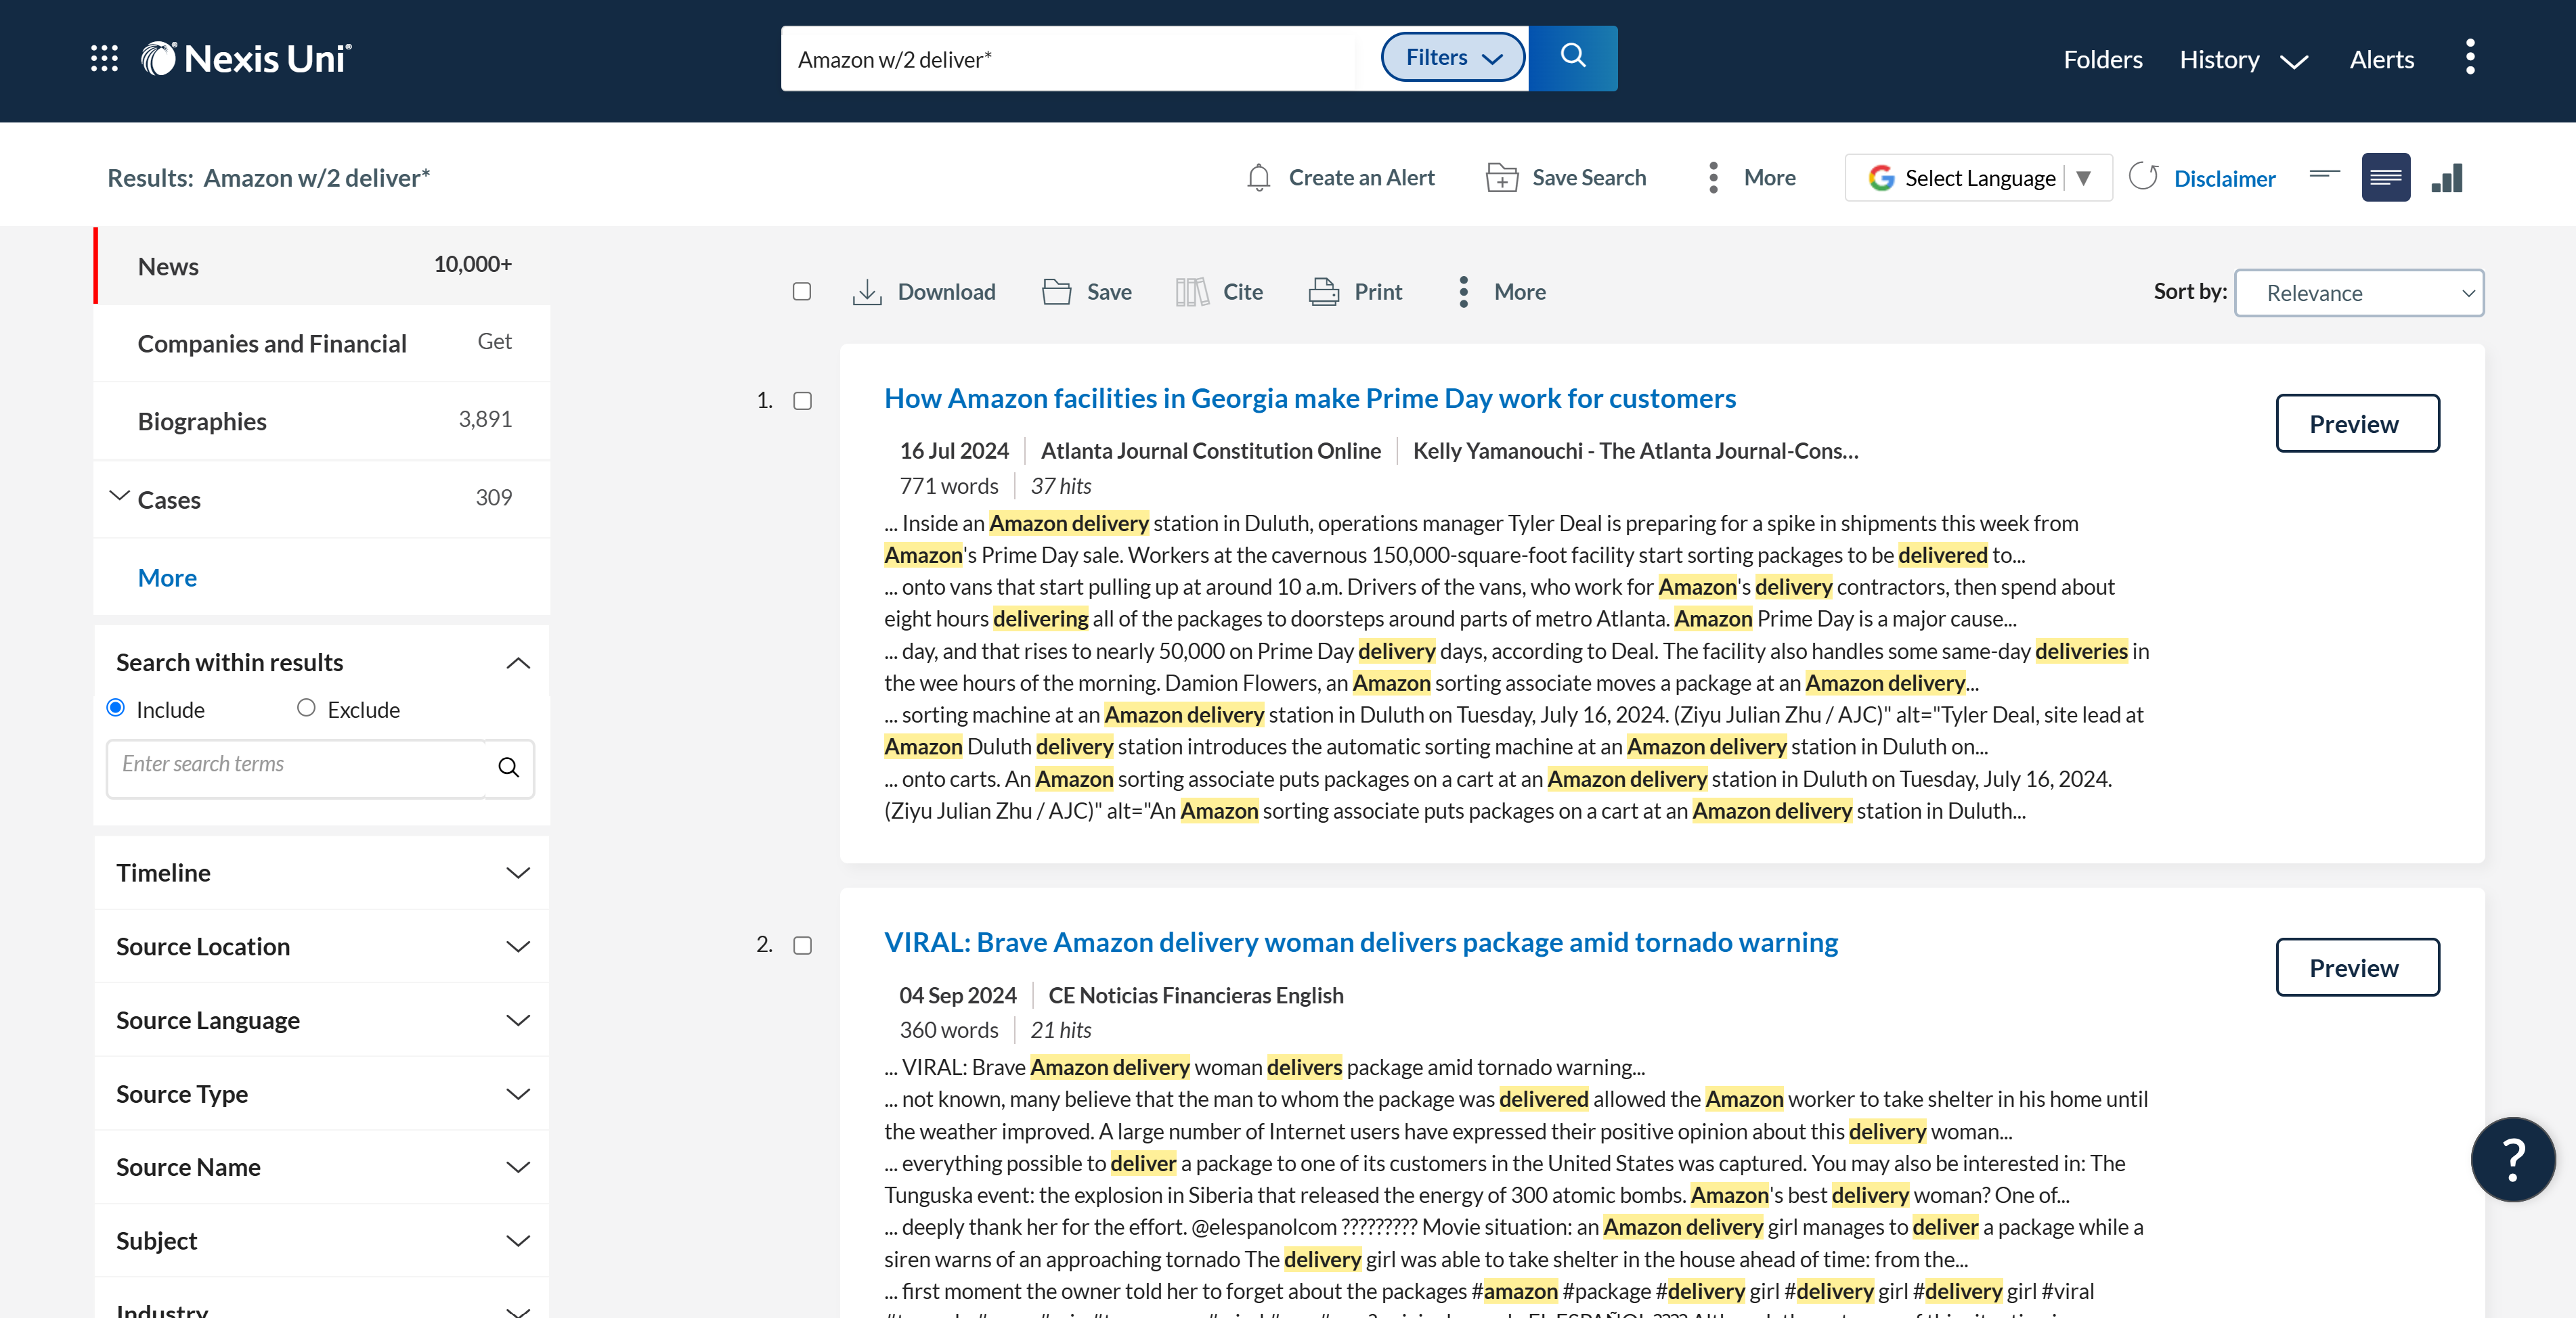Screen dimensions: 2576x1318
Task: Open the Filters menu
Action: tap(1451, 57)
